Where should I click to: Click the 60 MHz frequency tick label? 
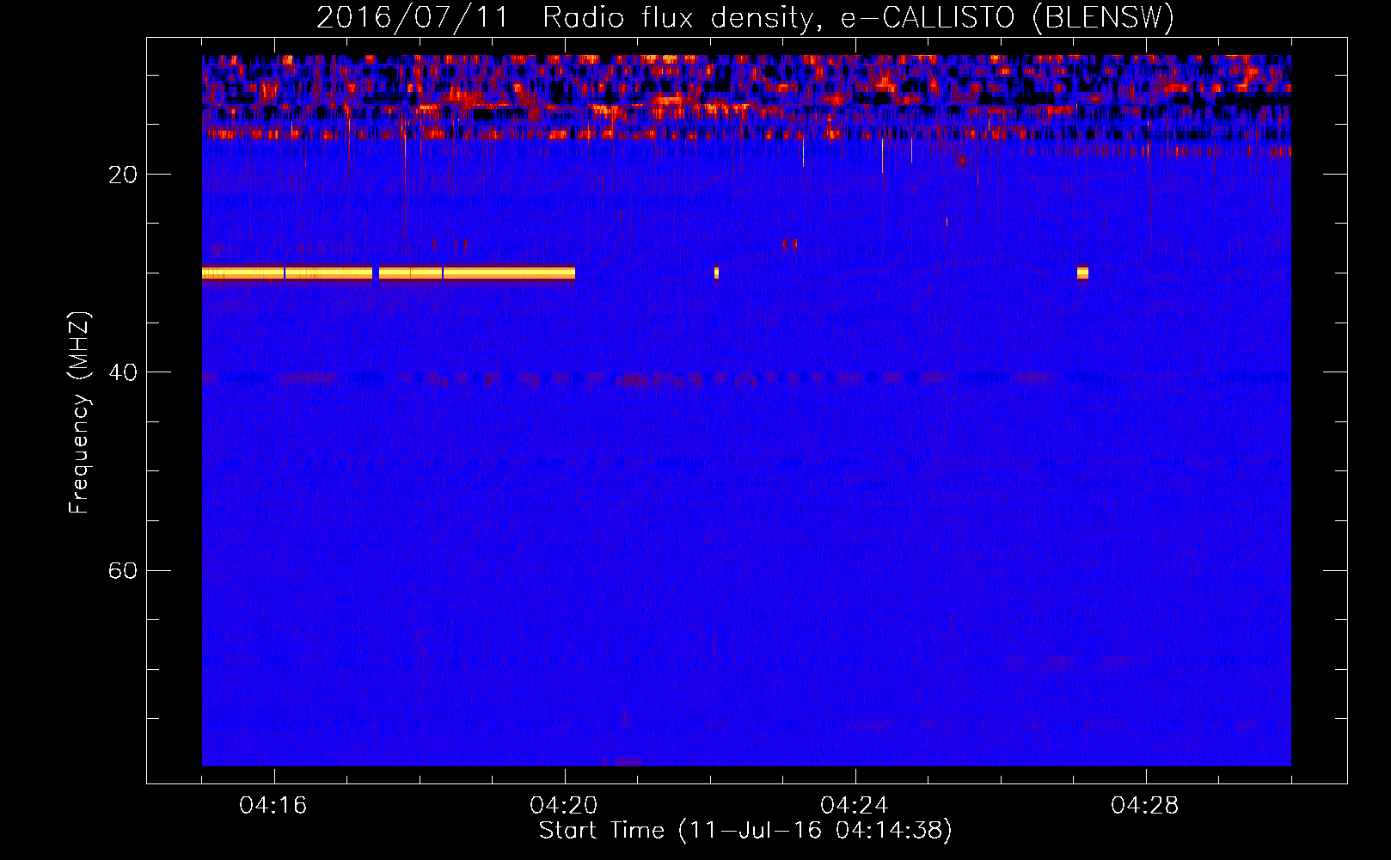pos(123,570)
